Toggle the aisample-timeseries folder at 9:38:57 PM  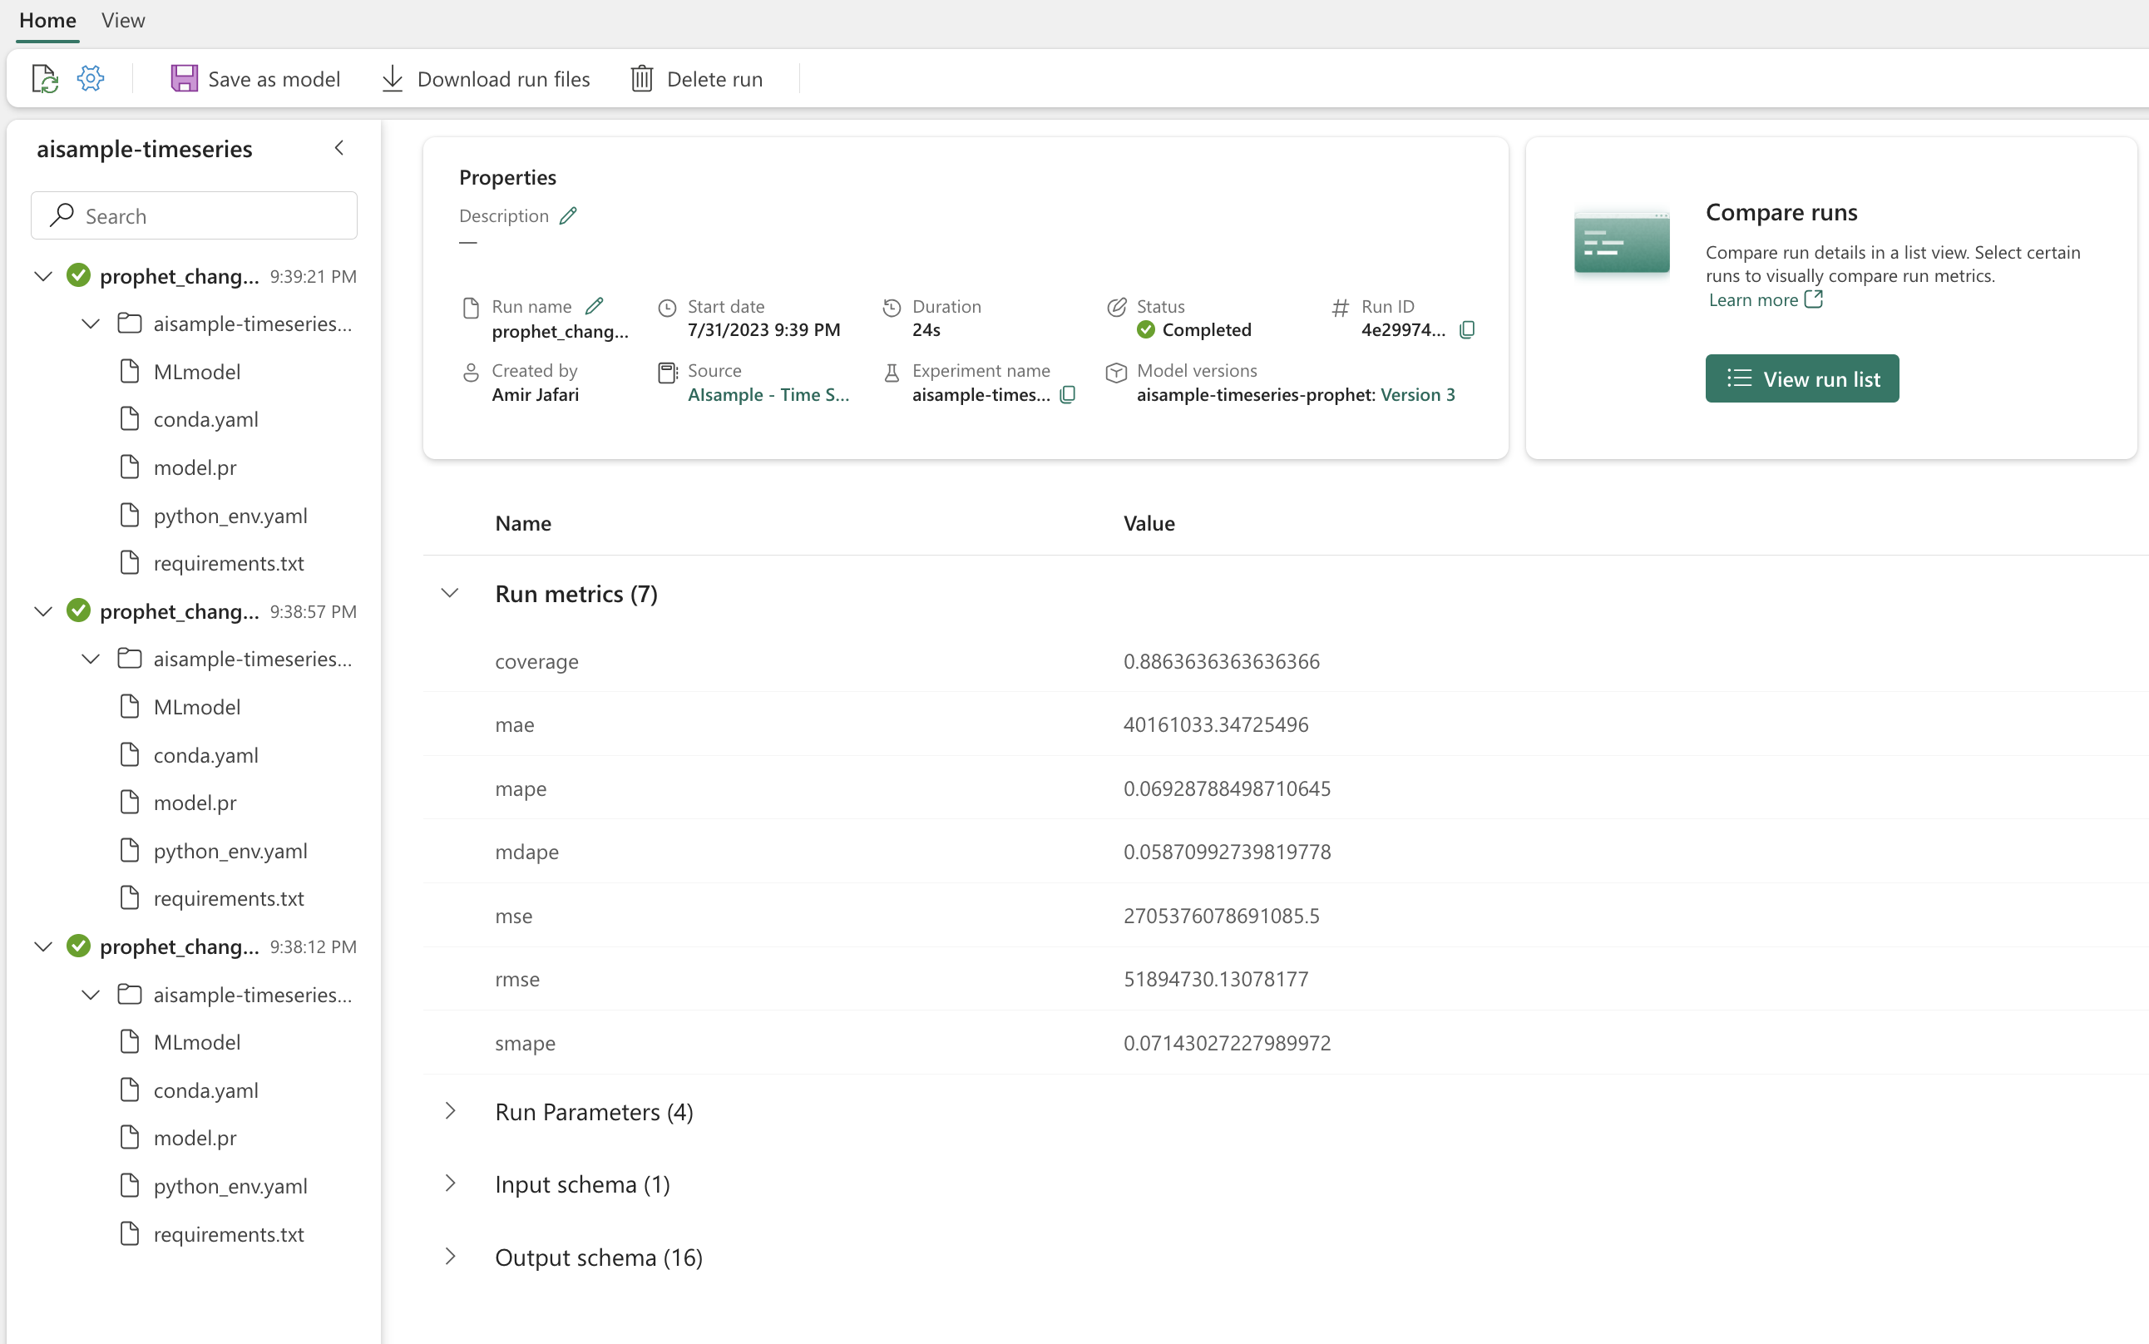pyautogui.click(x=86, y=658)
